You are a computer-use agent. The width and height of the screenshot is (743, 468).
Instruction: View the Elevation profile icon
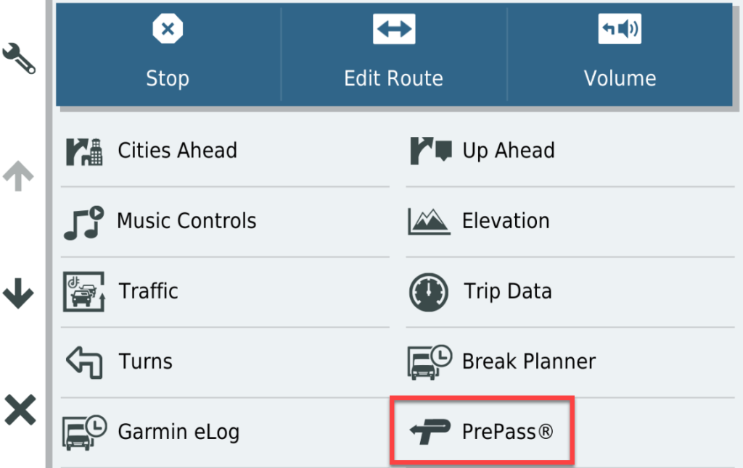click(429, 221)
